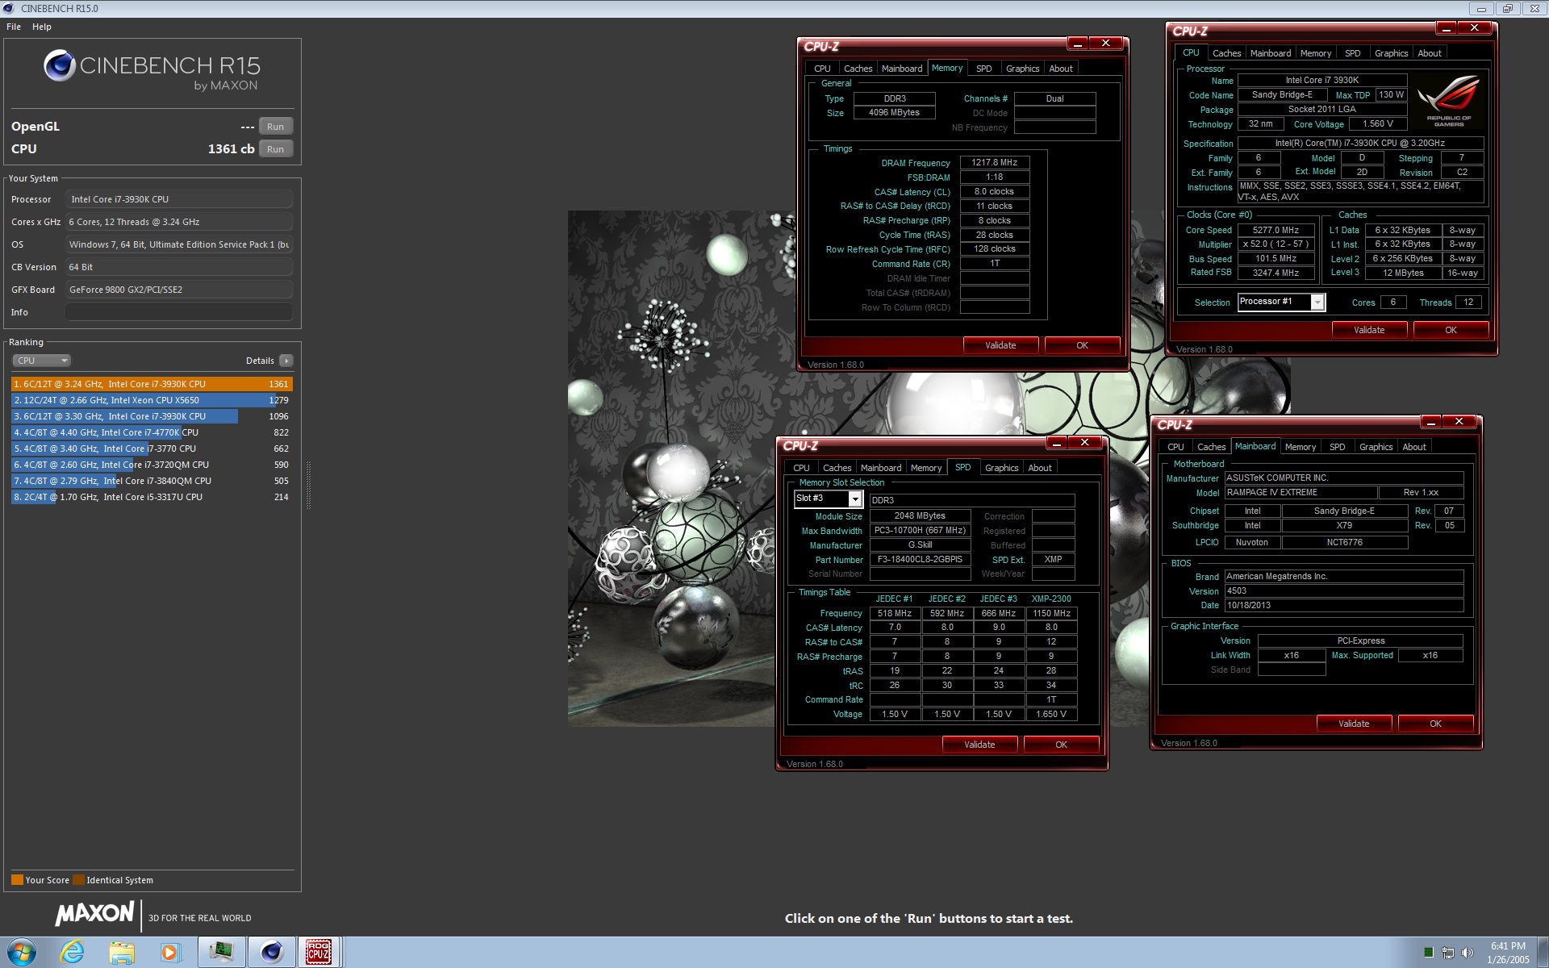Click the Core Voltage value 1.560 V
This screenshot has height=968, width=1549.
click(x=1378, y=123)
